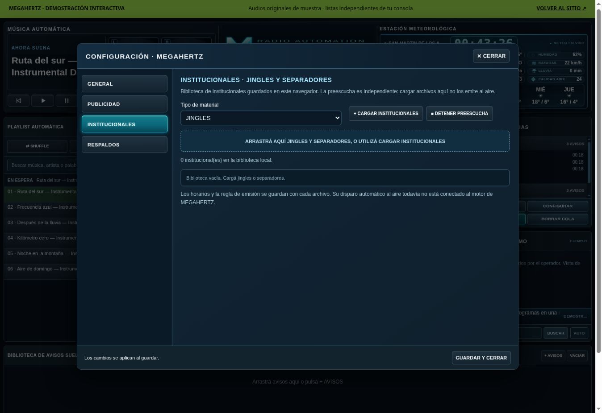Click the + Avisos button
The image size is (602, 413).
coord(553,355)
